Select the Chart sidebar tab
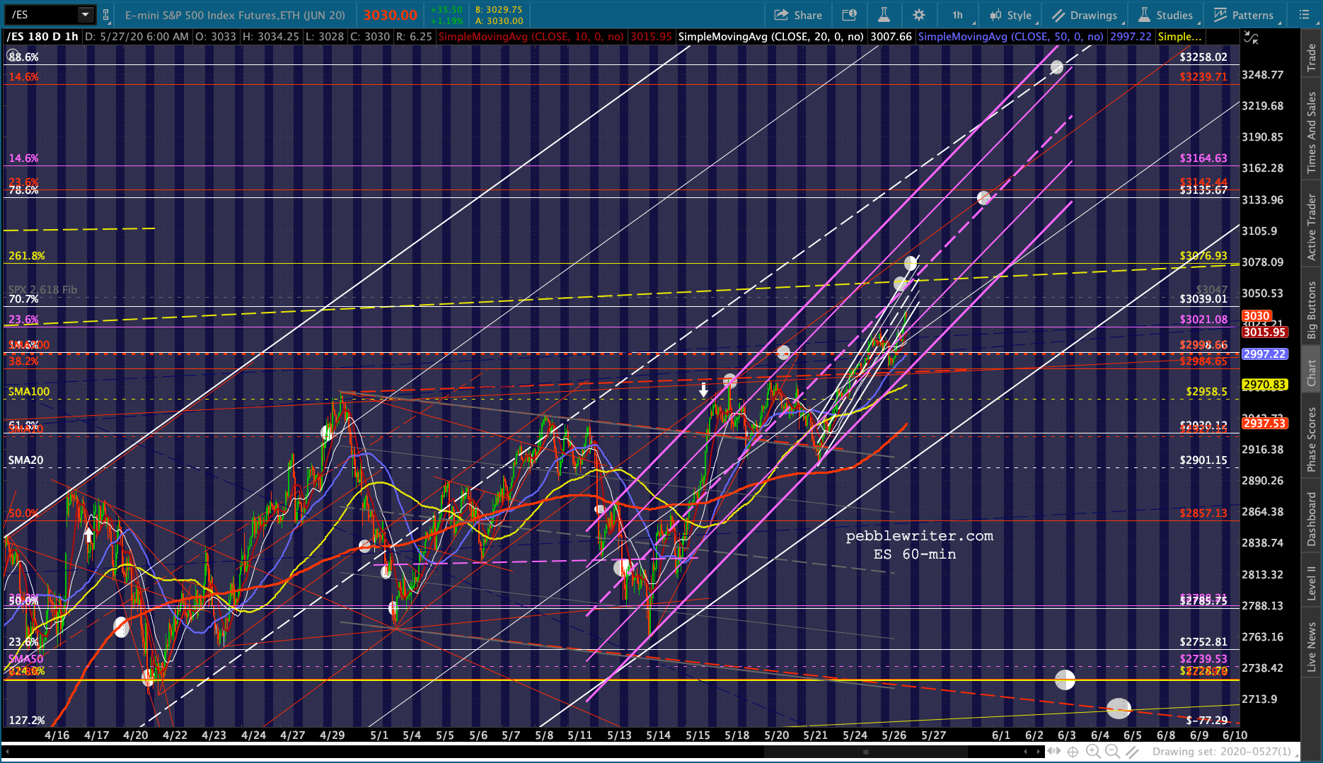This screenshot has width=1323, height=763. (1312, 373)
